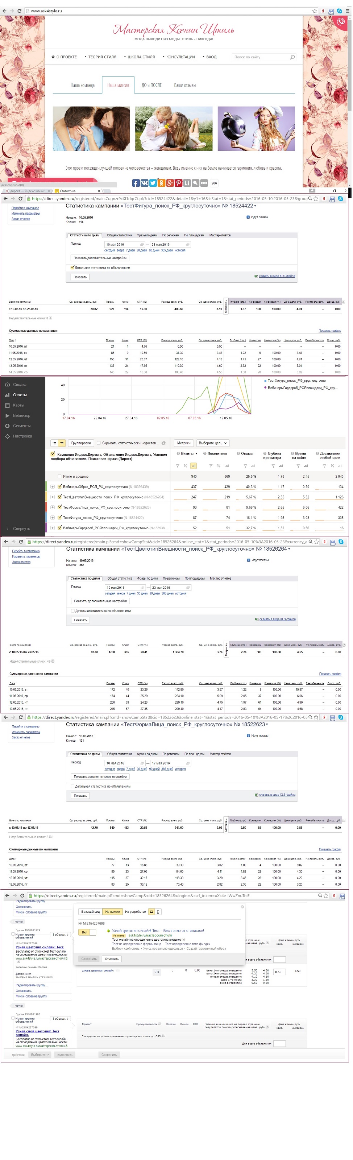This screenshot has height=1160, width=353.
Task: Share the ask4style page on VK
Action: tap(144, 183)
